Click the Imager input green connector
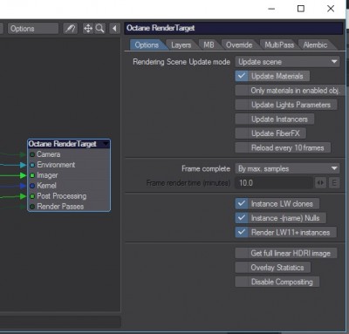 (32, 175)
